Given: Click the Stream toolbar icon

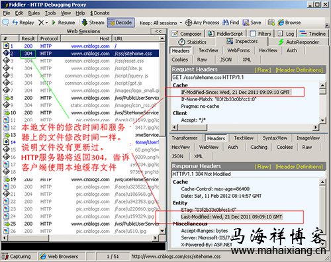Looking at the screenshot, I should coord(85,22).
